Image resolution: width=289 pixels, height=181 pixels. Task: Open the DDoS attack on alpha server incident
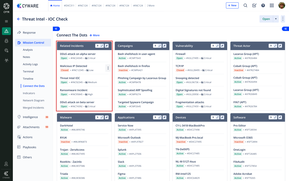point(78,54)
